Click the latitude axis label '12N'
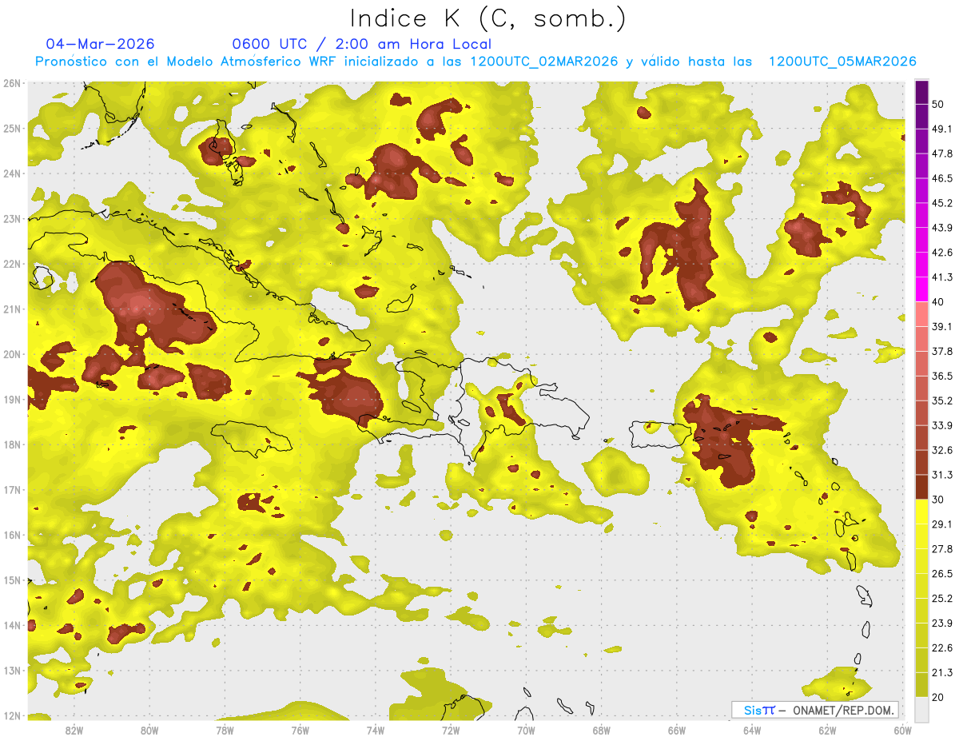Viewport: 959px width, 741px height. [x=12, y=715]
